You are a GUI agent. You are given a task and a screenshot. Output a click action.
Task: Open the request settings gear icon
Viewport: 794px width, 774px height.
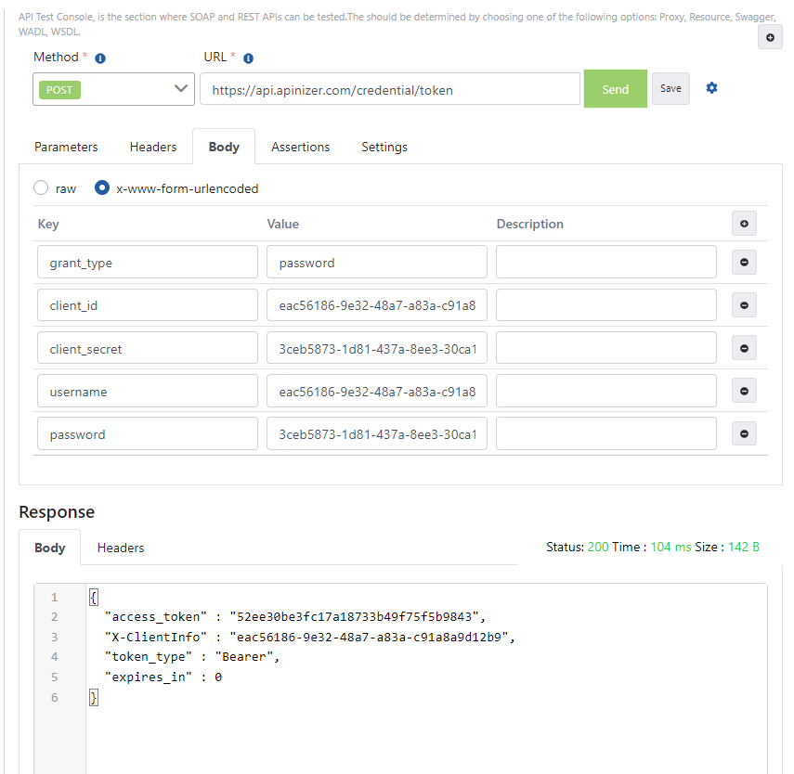click(711, 87)
